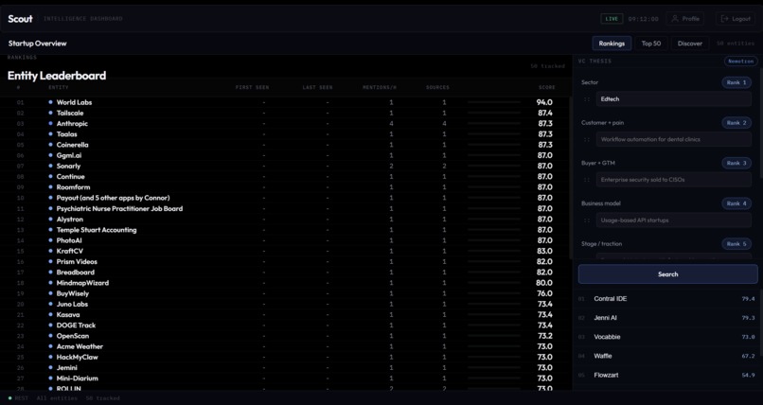Click the Buyer + GTM input field

[x=673, y=180]
